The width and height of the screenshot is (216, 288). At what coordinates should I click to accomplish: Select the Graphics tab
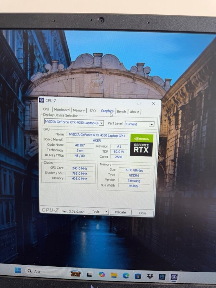click(107, 111)
